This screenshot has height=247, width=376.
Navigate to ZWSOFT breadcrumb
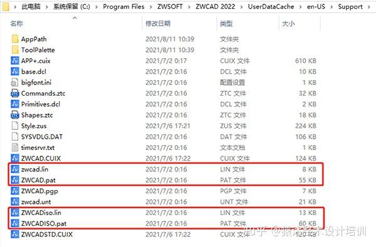pos(170,6)
